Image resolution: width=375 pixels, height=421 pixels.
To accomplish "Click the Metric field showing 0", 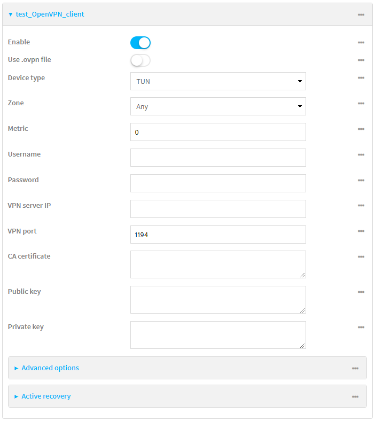I will [218, 132].
